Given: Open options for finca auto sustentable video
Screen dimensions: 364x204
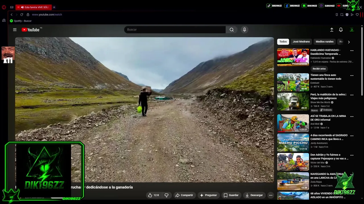Looking at the screenshot, I should (x=352, y=76).
